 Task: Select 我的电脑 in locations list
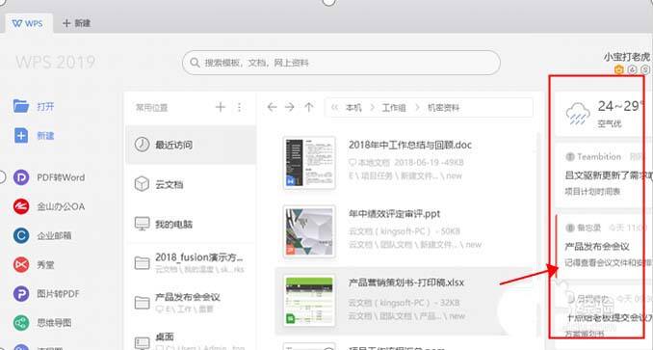point(191,224)
